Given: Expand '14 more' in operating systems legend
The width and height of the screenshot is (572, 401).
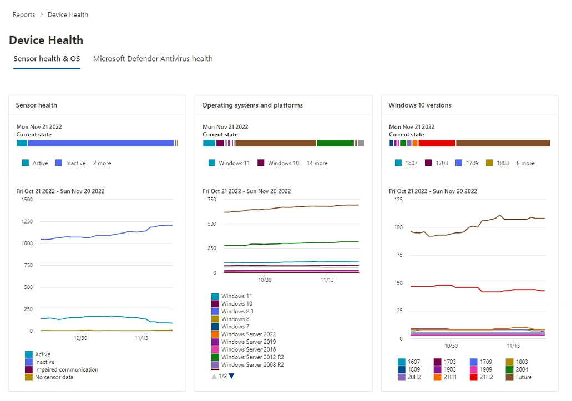Looking at the screenshot, I should [x=317, y=164].
